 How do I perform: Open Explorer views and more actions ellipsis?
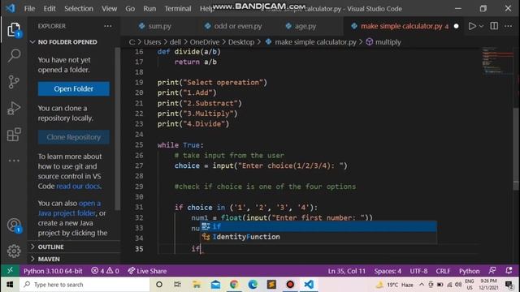(x=108, y=26)
